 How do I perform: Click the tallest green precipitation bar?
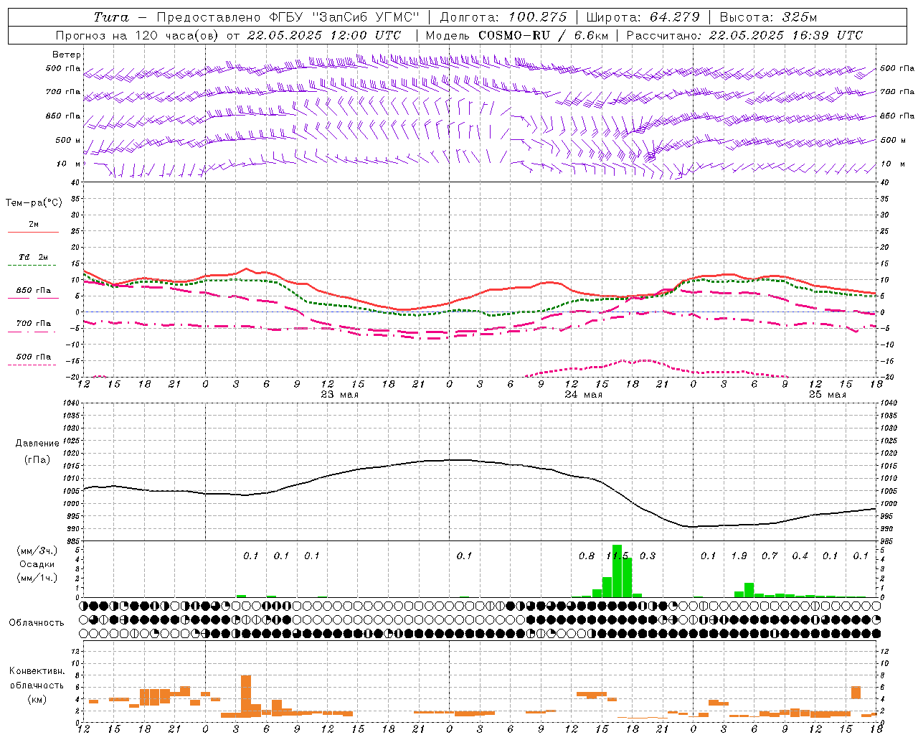(x=617, y=571)
